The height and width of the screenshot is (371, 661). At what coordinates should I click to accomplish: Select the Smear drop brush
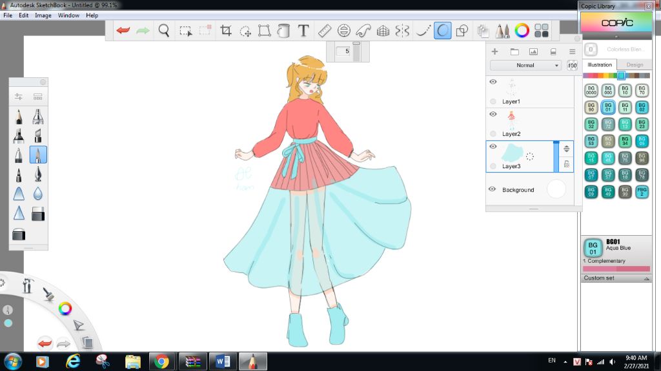click(x=38, y=193)
